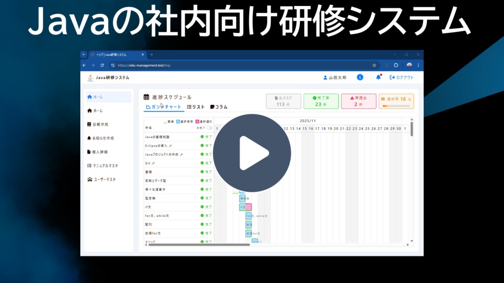504x283 pixels.
Task: Open the browser three-dot menu
Action: 418,65
